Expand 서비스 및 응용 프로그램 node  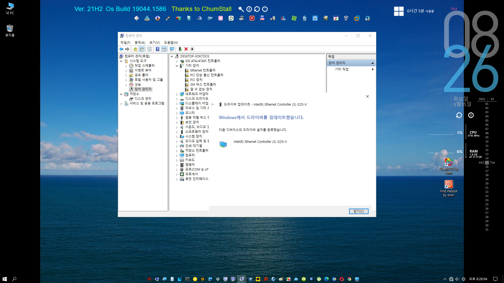tap(121, 104)
